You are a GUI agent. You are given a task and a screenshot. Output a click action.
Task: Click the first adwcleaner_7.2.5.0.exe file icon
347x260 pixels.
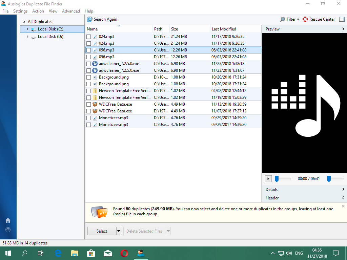tap(95, 64)
